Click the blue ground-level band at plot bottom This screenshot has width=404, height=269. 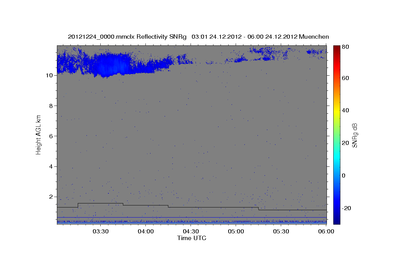192,222
